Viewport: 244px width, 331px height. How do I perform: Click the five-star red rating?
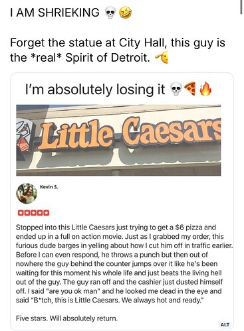pyautogui.click(x=33, y=213)
